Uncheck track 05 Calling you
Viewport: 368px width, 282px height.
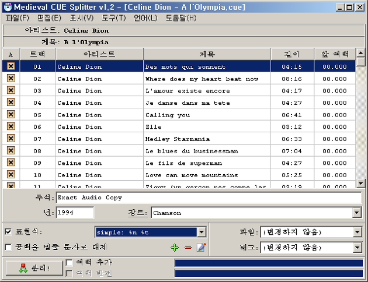11,114
